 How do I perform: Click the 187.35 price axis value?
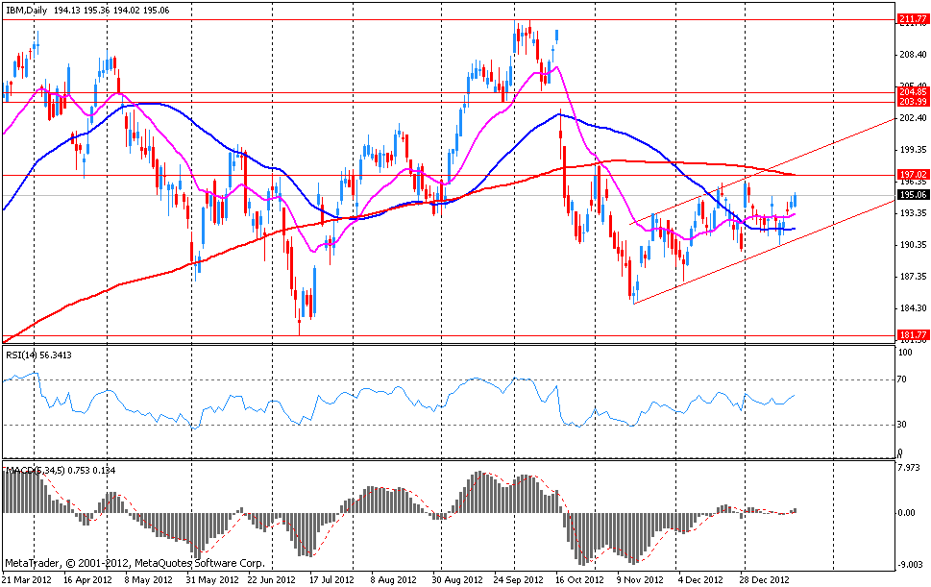(913, 277)
